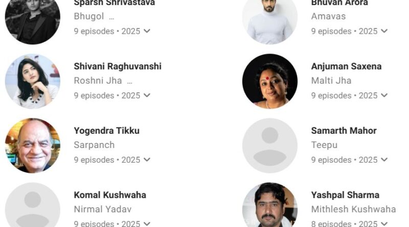Expand Shivani Raghuvanshi's episodes chevron
The height and width of the screenshot is (227, 409).
point(147,95)
